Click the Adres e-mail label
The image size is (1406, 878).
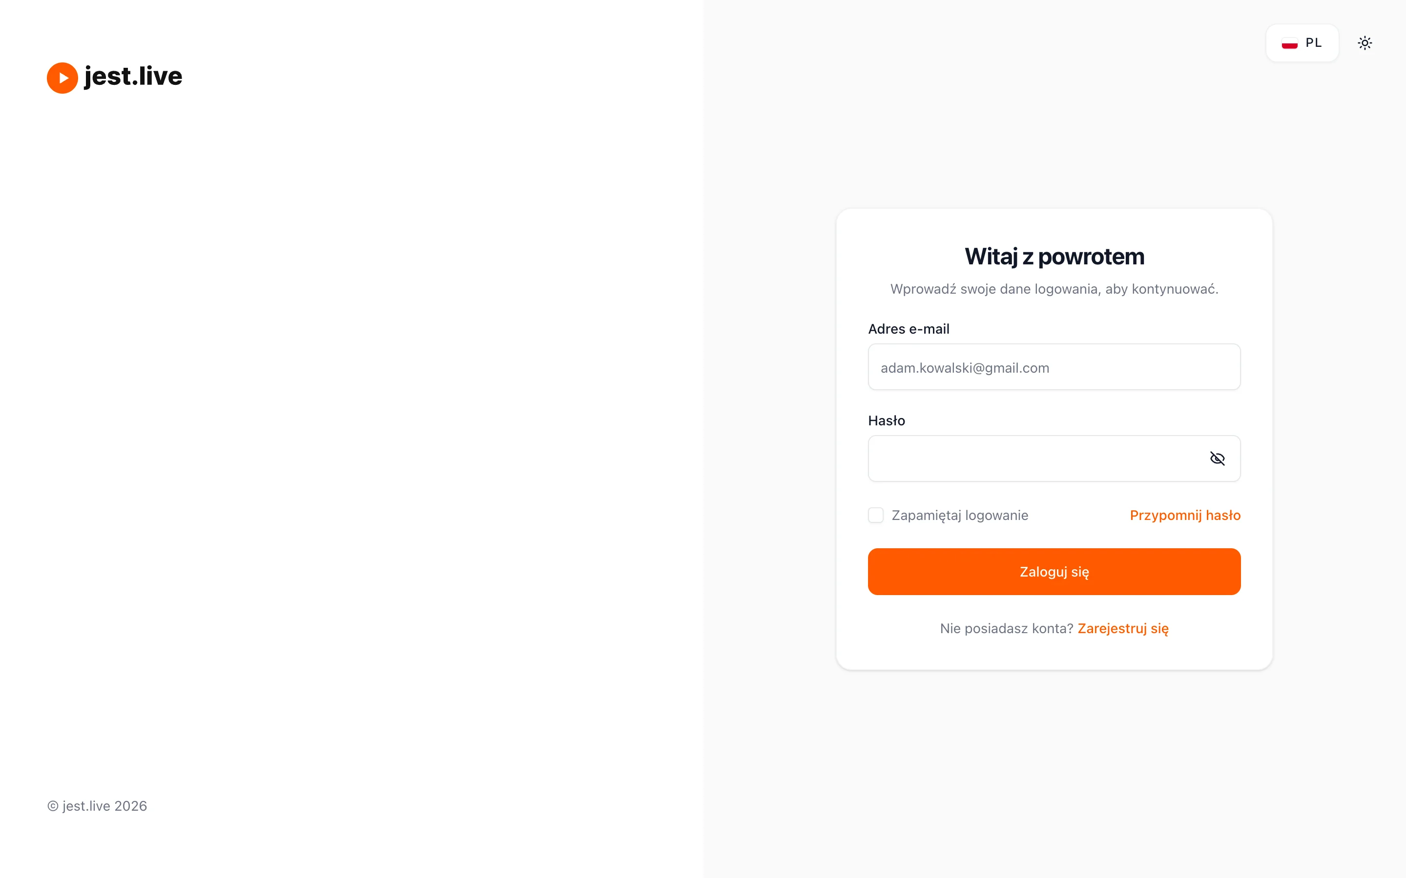908,329
